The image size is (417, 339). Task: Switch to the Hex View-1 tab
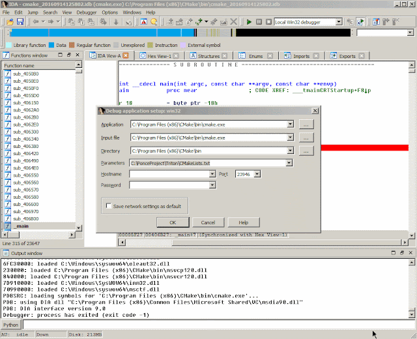click(x=159, y=56)
